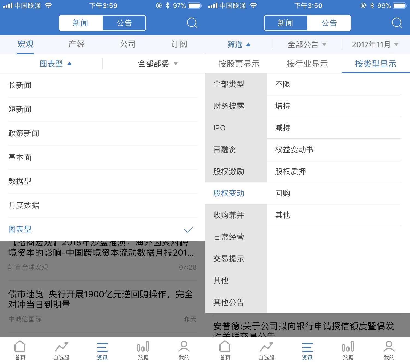The width and height of the screenshot is (410, 364).
Task: Select 股权变动 category
Action: (236, 193)
